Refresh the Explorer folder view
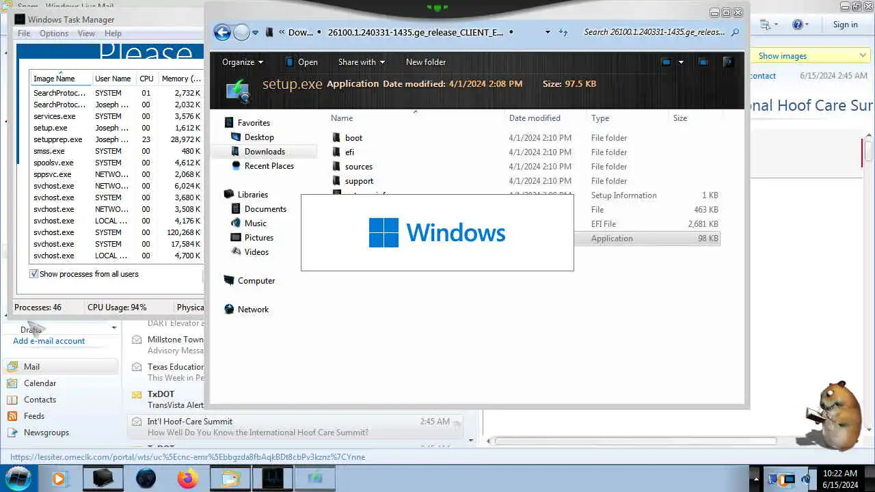Screen dimensions: 875x492 [x=563, y=32]
